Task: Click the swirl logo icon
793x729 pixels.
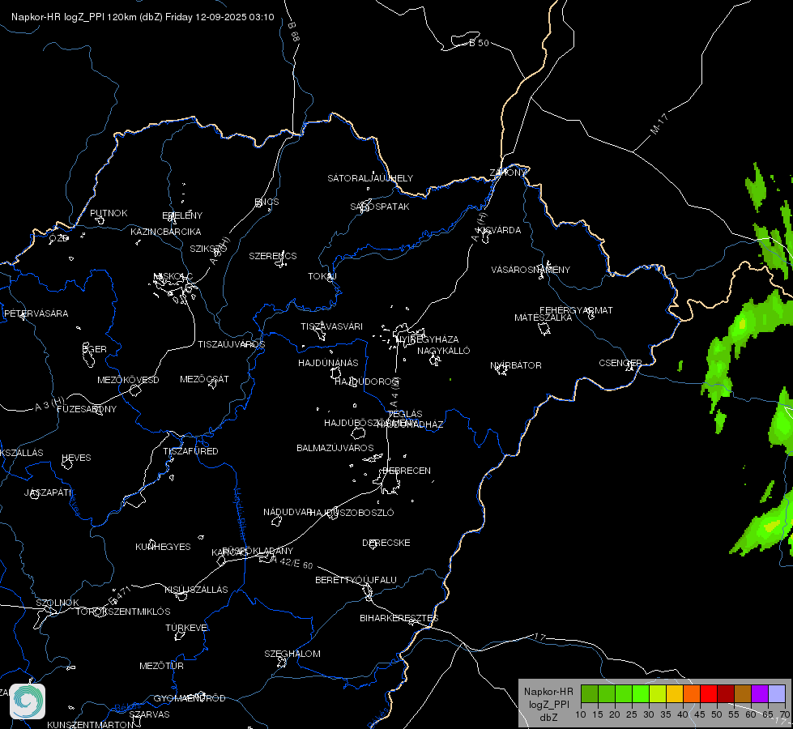Action: point(28,701)
